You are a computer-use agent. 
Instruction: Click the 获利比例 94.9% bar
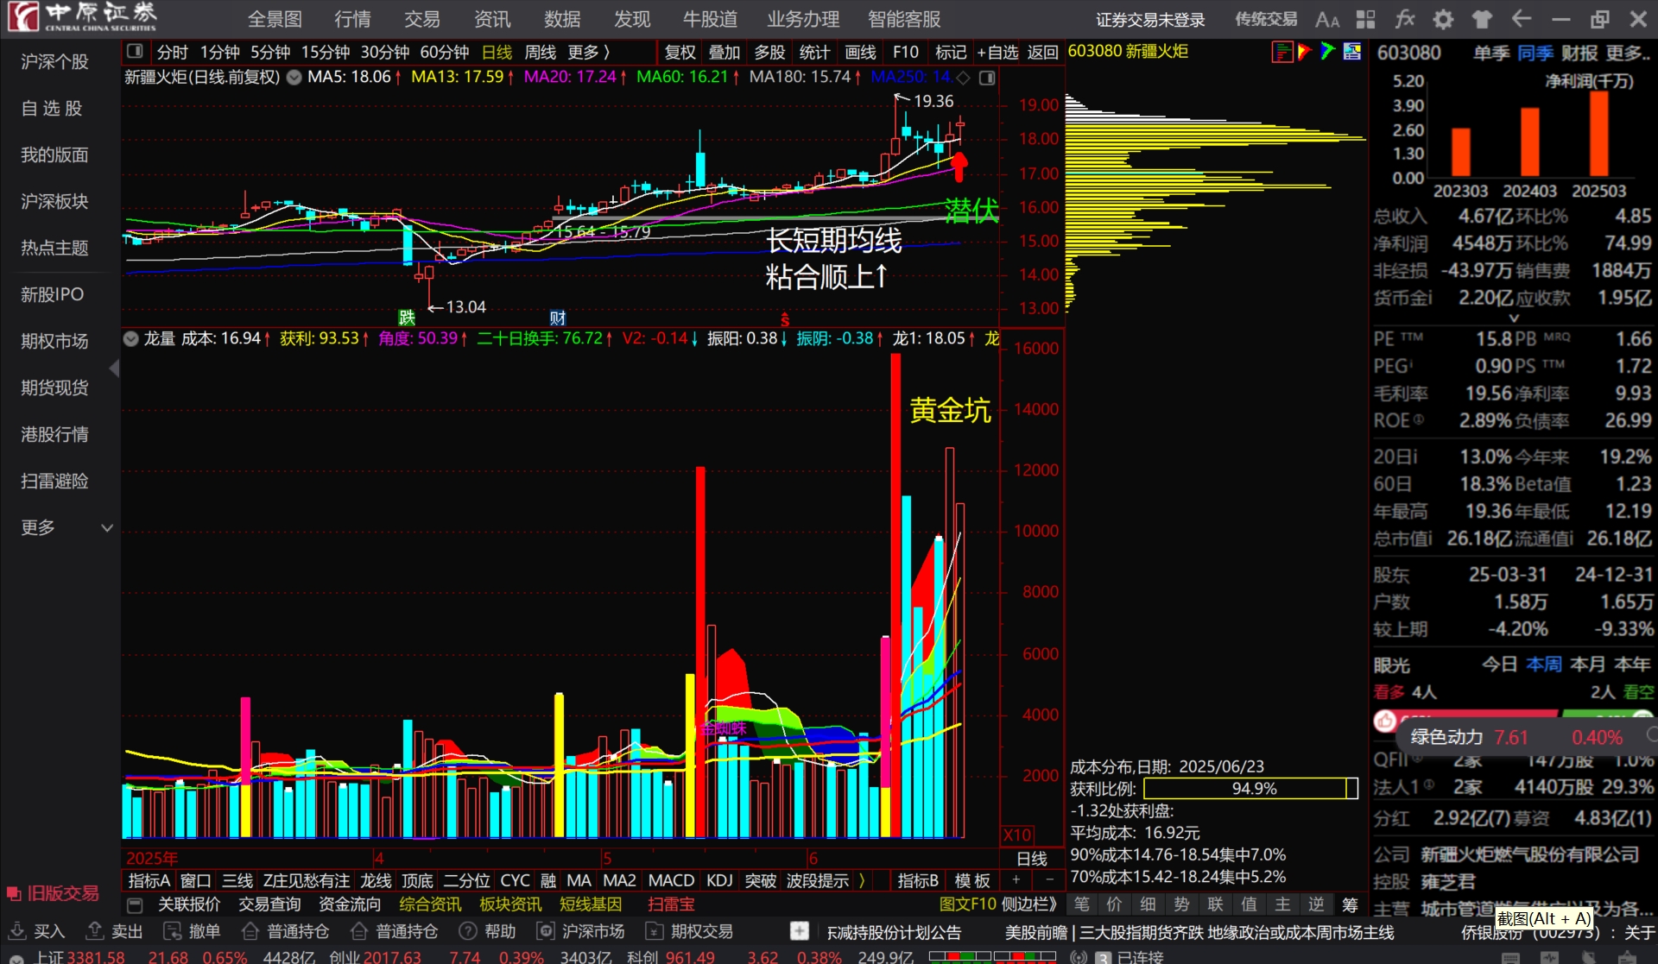pyautogui.click(x=1251, y=788)
